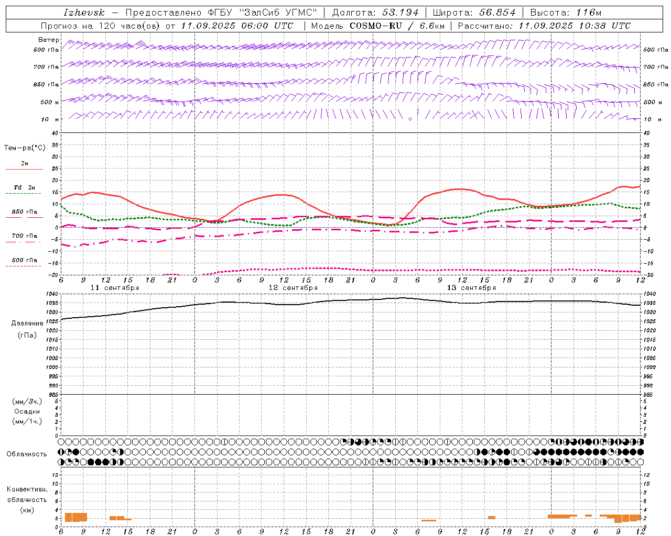Click the Тем-ра(°C) axis label
Image resolution: width=671 pixels, height=536 pixels.
25,148
